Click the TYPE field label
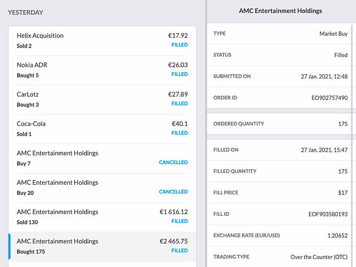This screenshot has width=356, height=267. (x=219, y=34)
